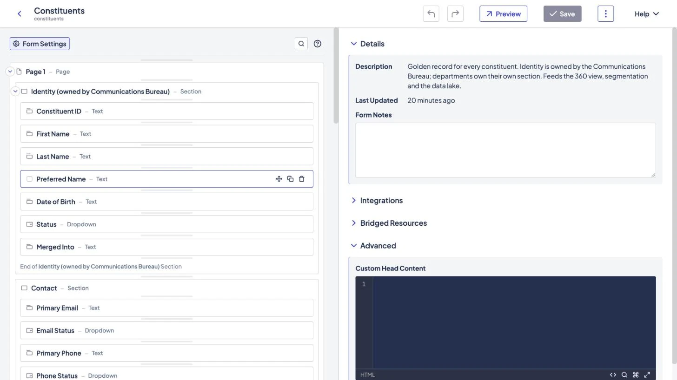Undo the last form change
The image size is (677, 380).
coord(431,14)
